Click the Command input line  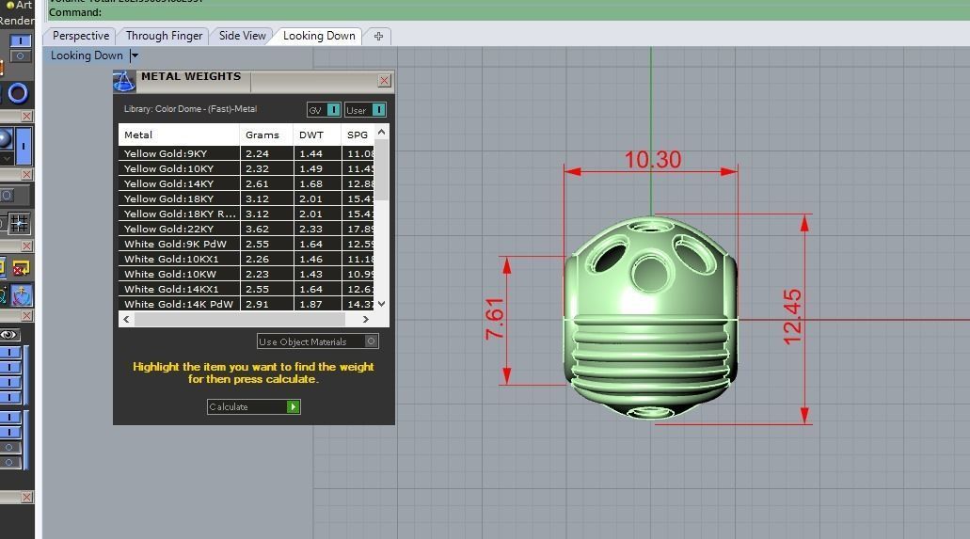(x=507, y=12)
